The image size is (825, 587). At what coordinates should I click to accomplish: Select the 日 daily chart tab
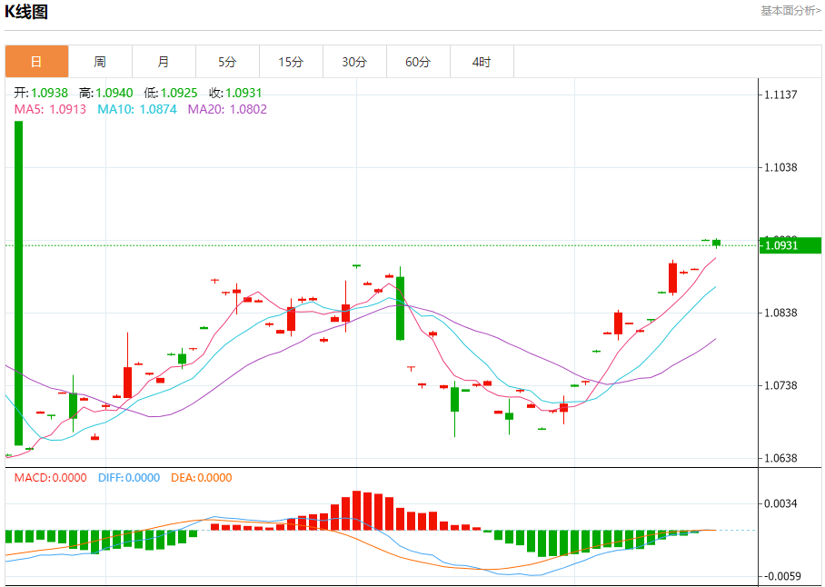tap(37, 62)
